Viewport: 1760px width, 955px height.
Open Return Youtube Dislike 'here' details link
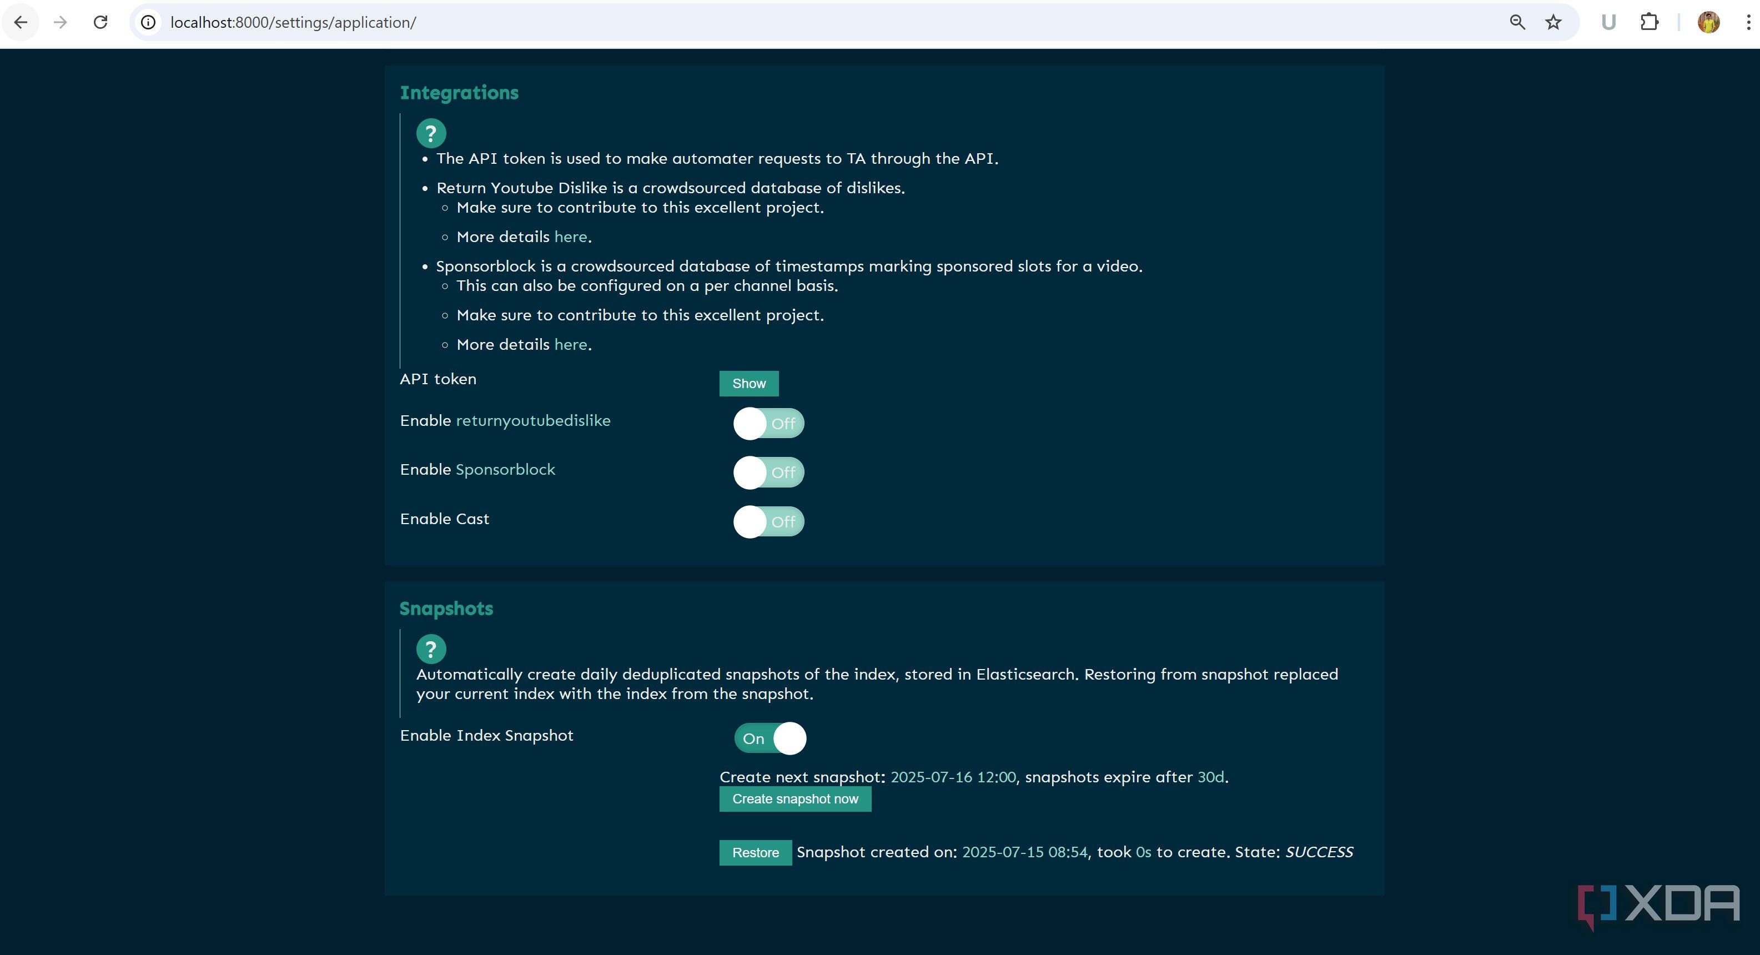tap(571, 237)
